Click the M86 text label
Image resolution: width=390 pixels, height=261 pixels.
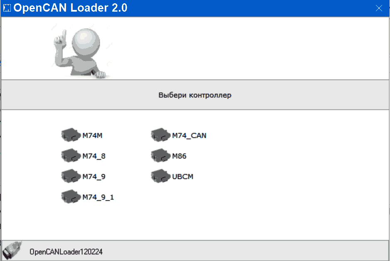point(179,156)
